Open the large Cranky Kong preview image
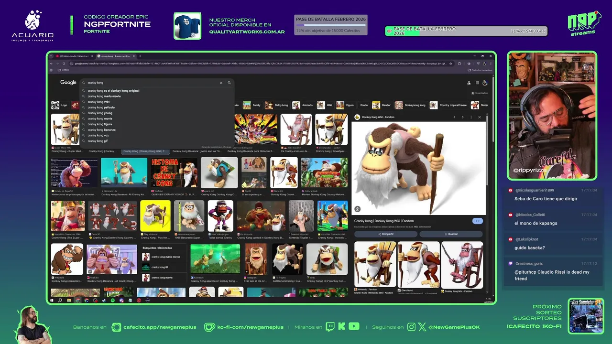This screenshot has height=344, width=612. point(418,168)
